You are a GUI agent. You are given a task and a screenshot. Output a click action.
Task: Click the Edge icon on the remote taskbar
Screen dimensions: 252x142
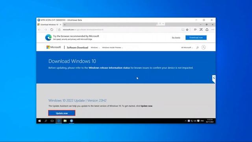click(59, 121)
